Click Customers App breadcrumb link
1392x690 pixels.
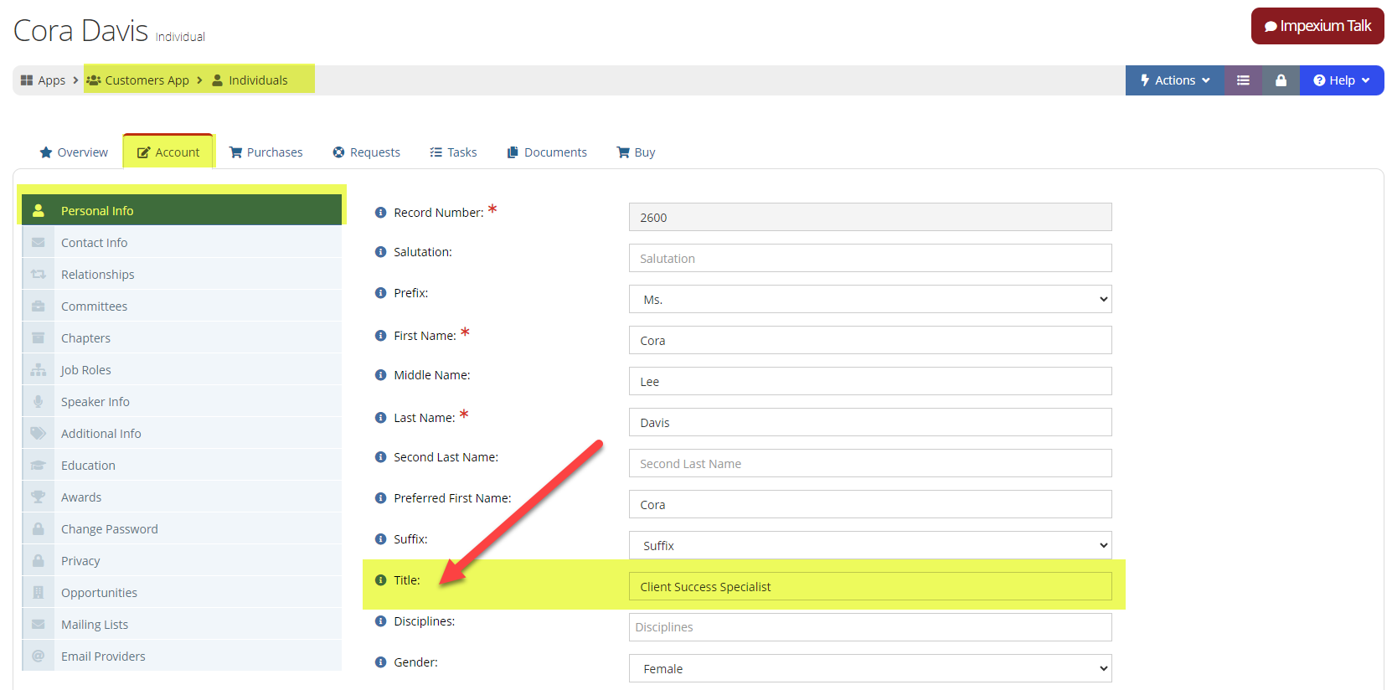point(147,80)
